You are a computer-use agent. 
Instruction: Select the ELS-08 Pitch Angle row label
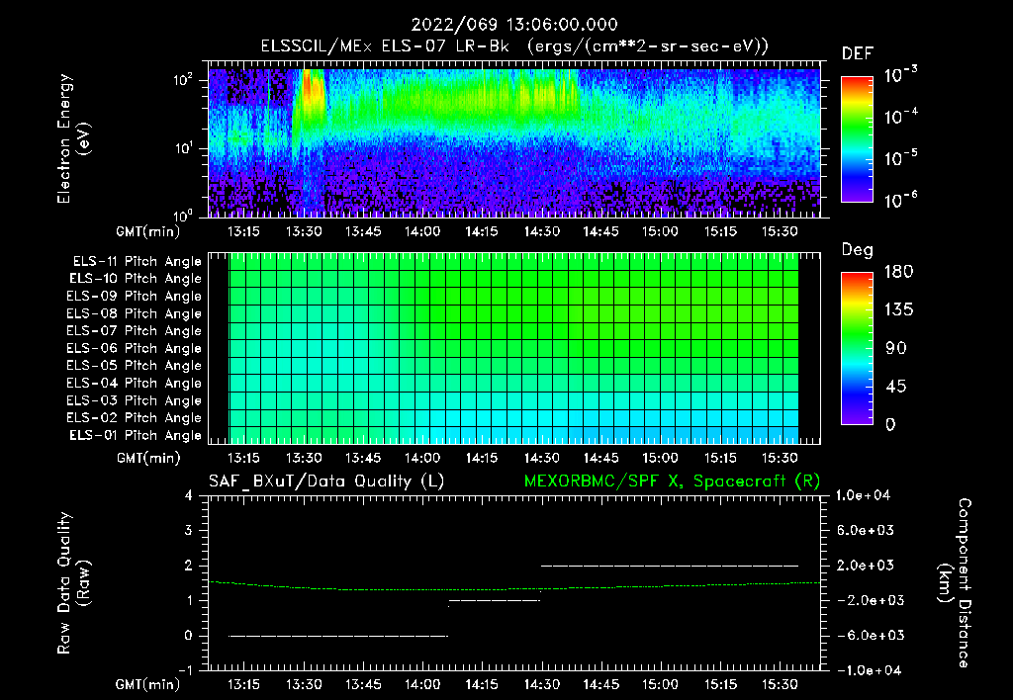pos(135,313)
